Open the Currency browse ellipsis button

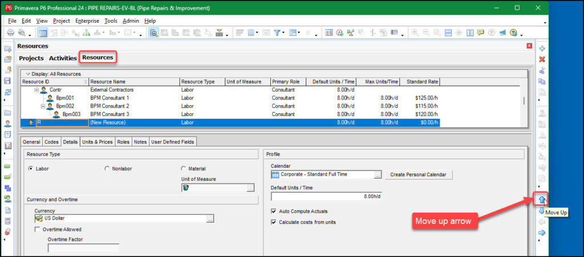(210, 219)
